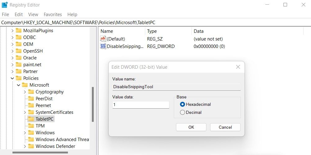Click the Value data input field
This screenshot has height=155, width=311.
click(141, 105)
